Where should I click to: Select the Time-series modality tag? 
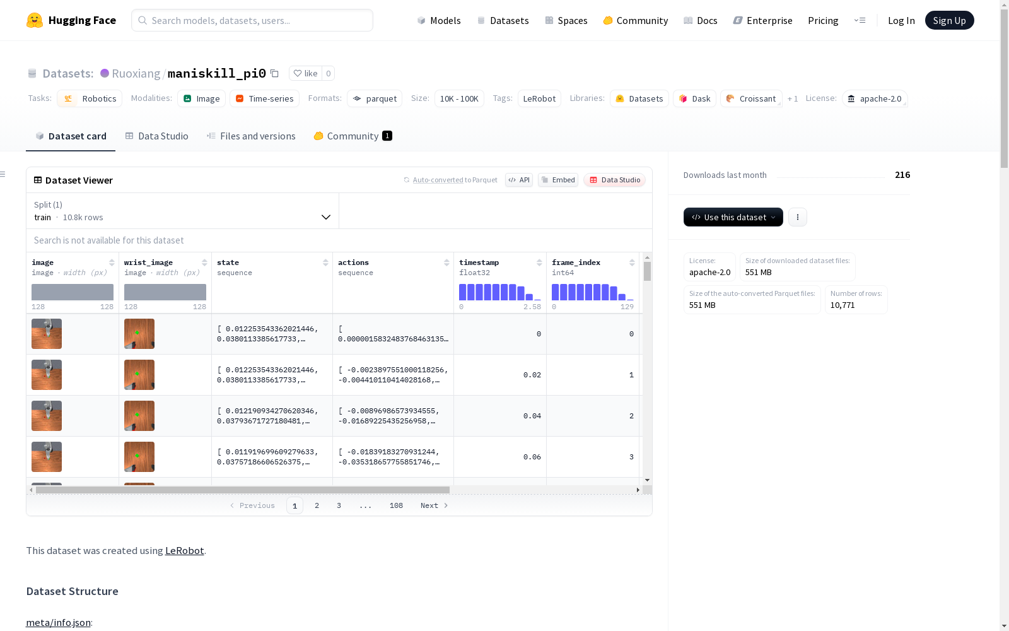[265, 98]
